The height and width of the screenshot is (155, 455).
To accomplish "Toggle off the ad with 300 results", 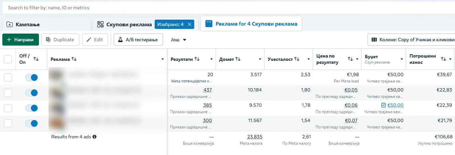I will point(32,123).
